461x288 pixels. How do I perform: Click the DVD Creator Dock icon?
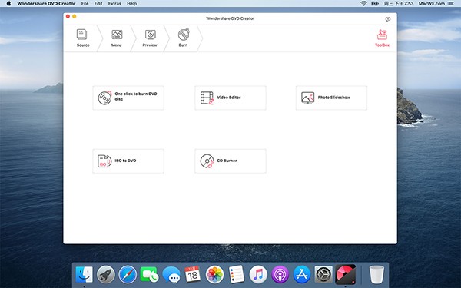pos(346,274)
